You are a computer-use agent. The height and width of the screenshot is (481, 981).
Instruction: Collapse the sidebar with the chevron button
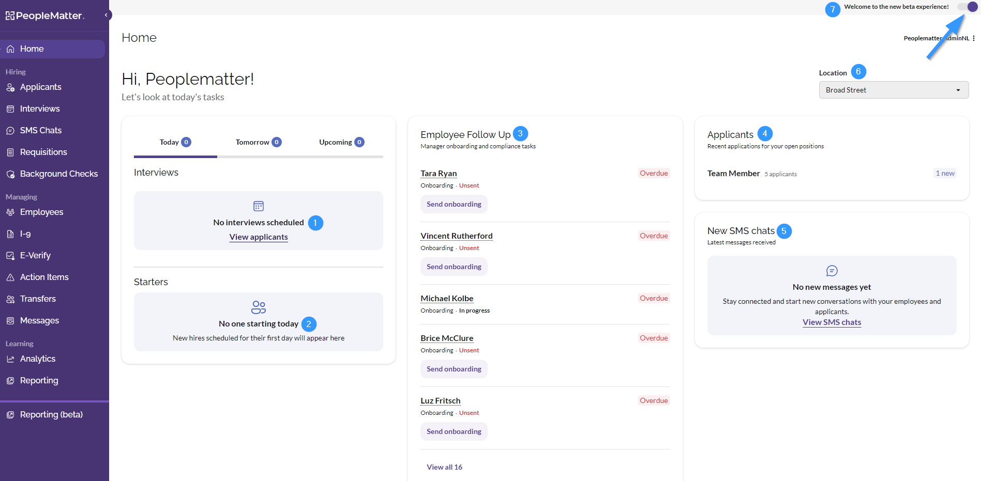point(106,15)
